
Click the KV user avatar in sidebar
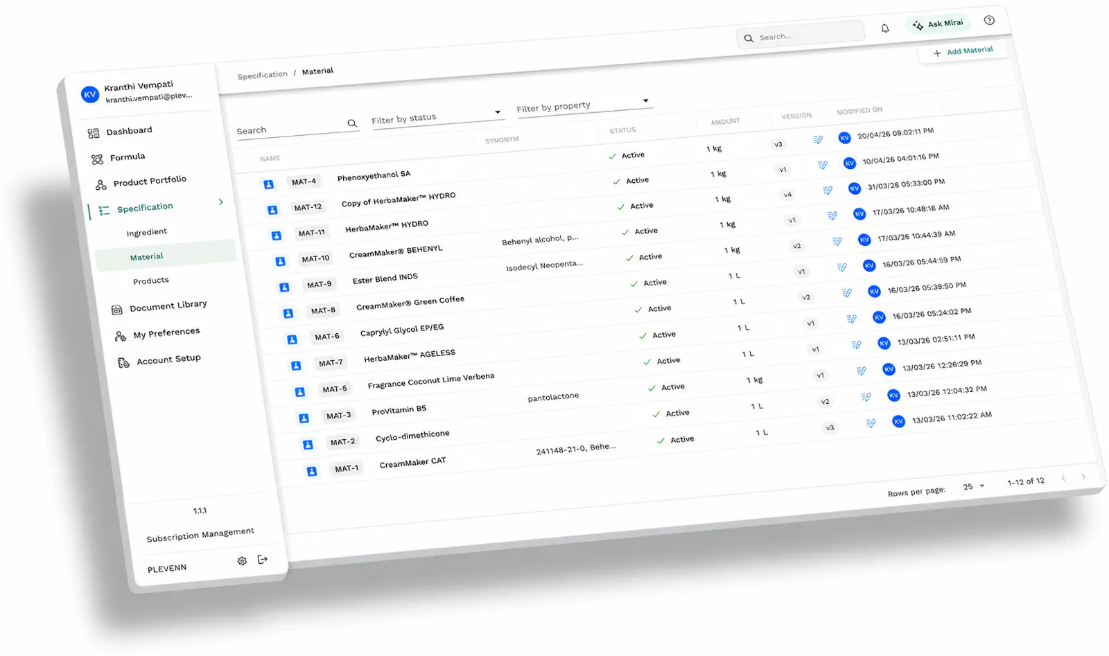89,94
